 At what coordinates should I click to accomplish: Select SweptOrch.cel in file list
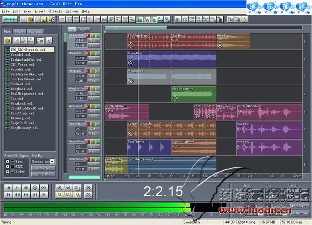20,123
